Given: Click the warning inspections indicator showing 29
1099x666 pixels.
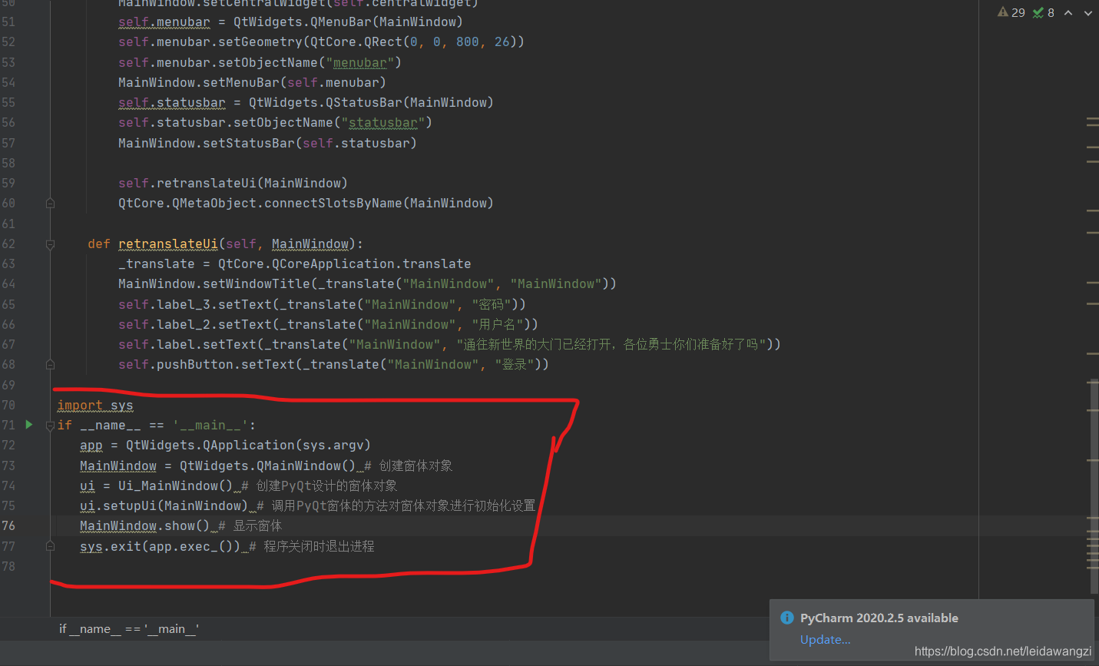Looking at the screenshot, I should 1008,13.
